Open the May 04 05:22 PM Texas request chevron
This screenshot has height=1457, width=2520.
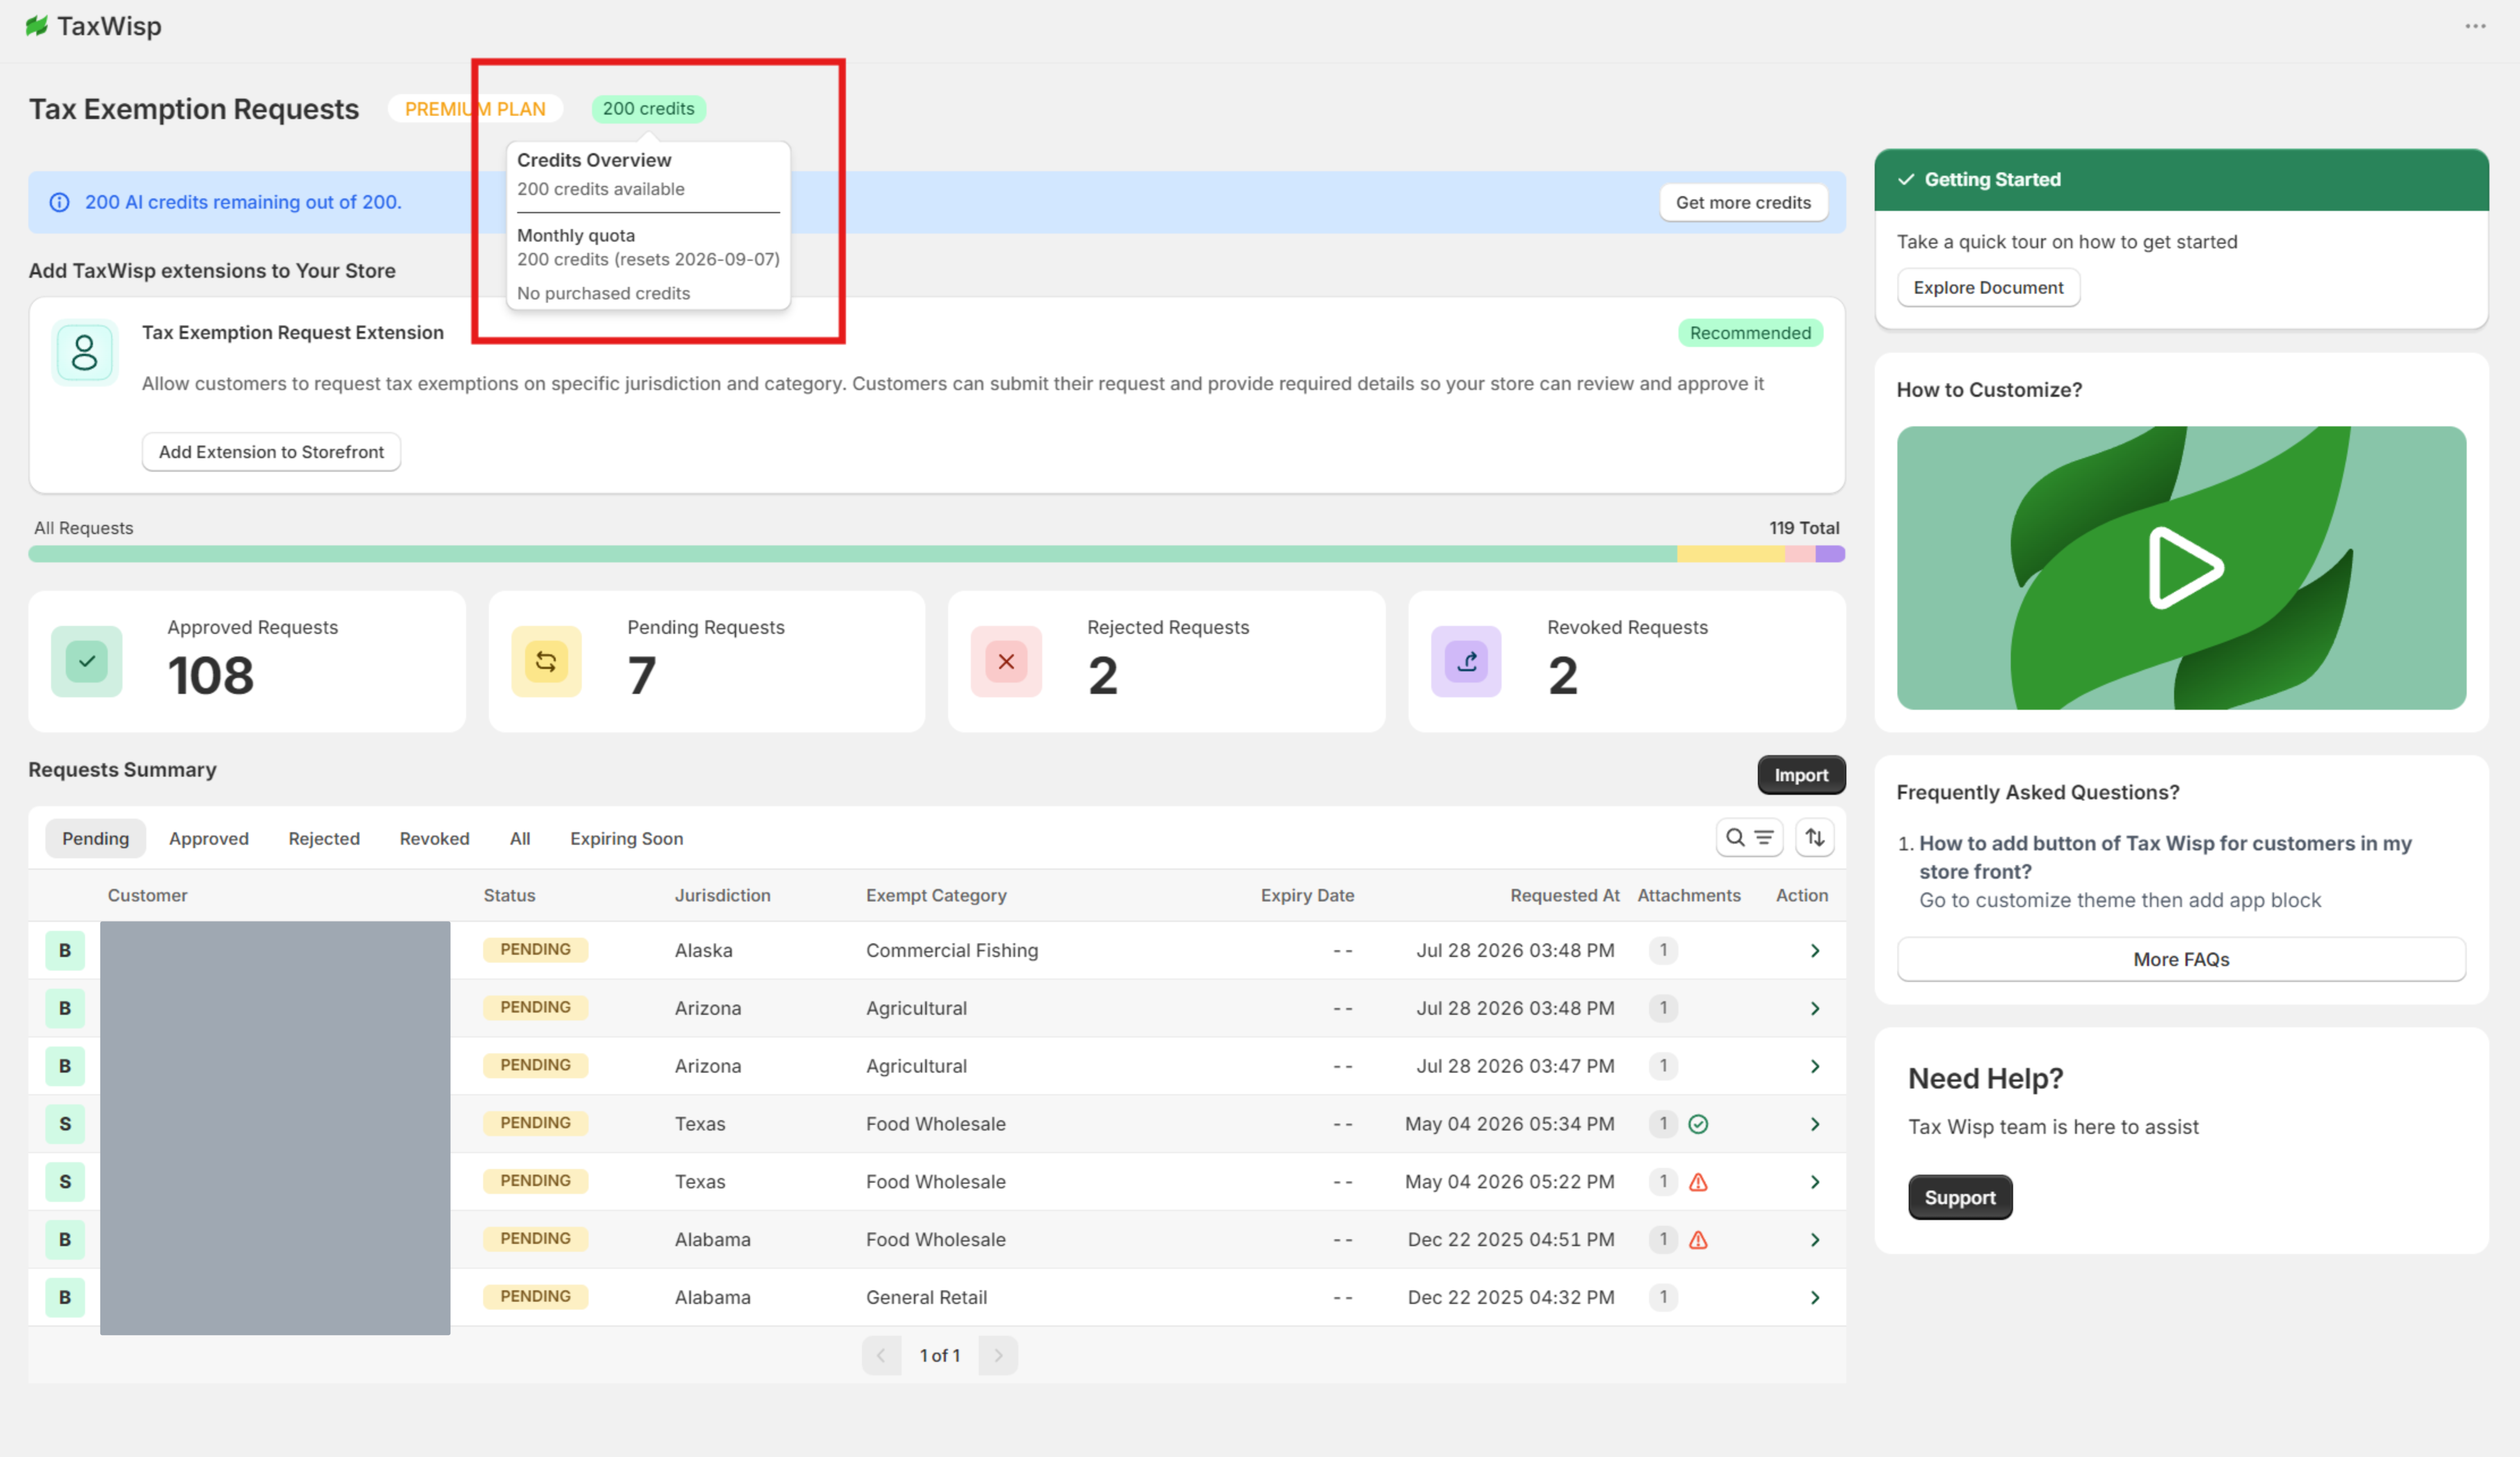(1814, 1182)
